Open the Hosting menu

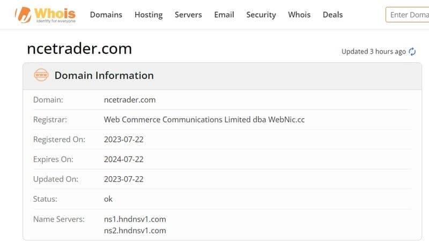tap(149, 14)
